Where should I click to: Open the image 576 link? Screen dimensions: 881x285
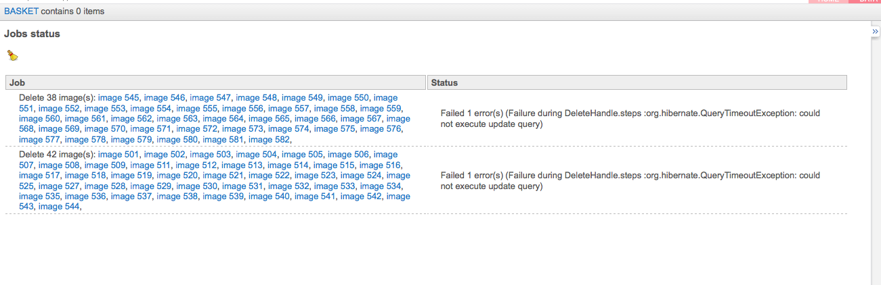[x=381, y=129]
